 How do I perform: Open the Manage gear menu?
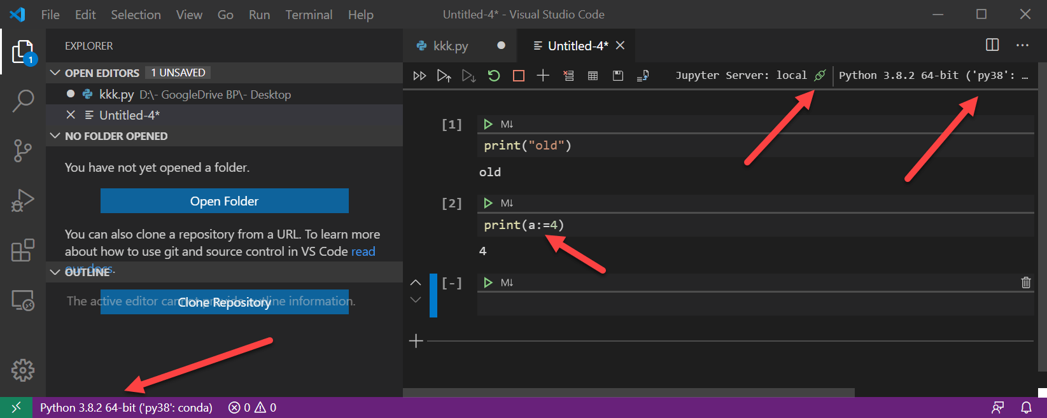(23, 370)
